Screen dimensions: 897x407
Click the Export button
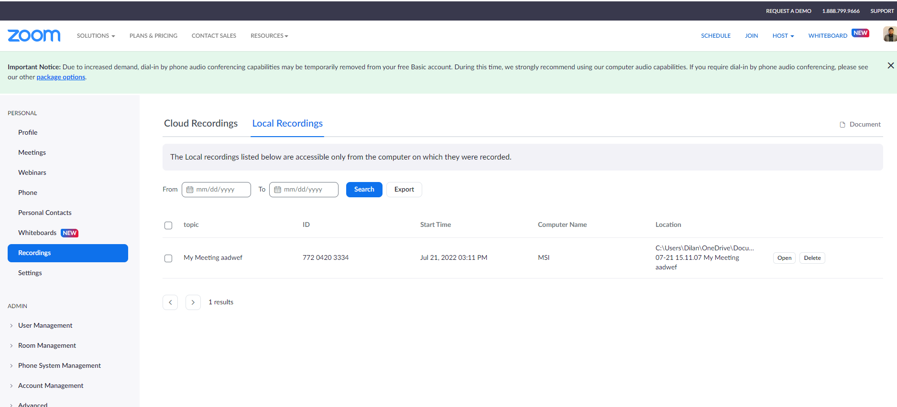click(x=404, y=190)
